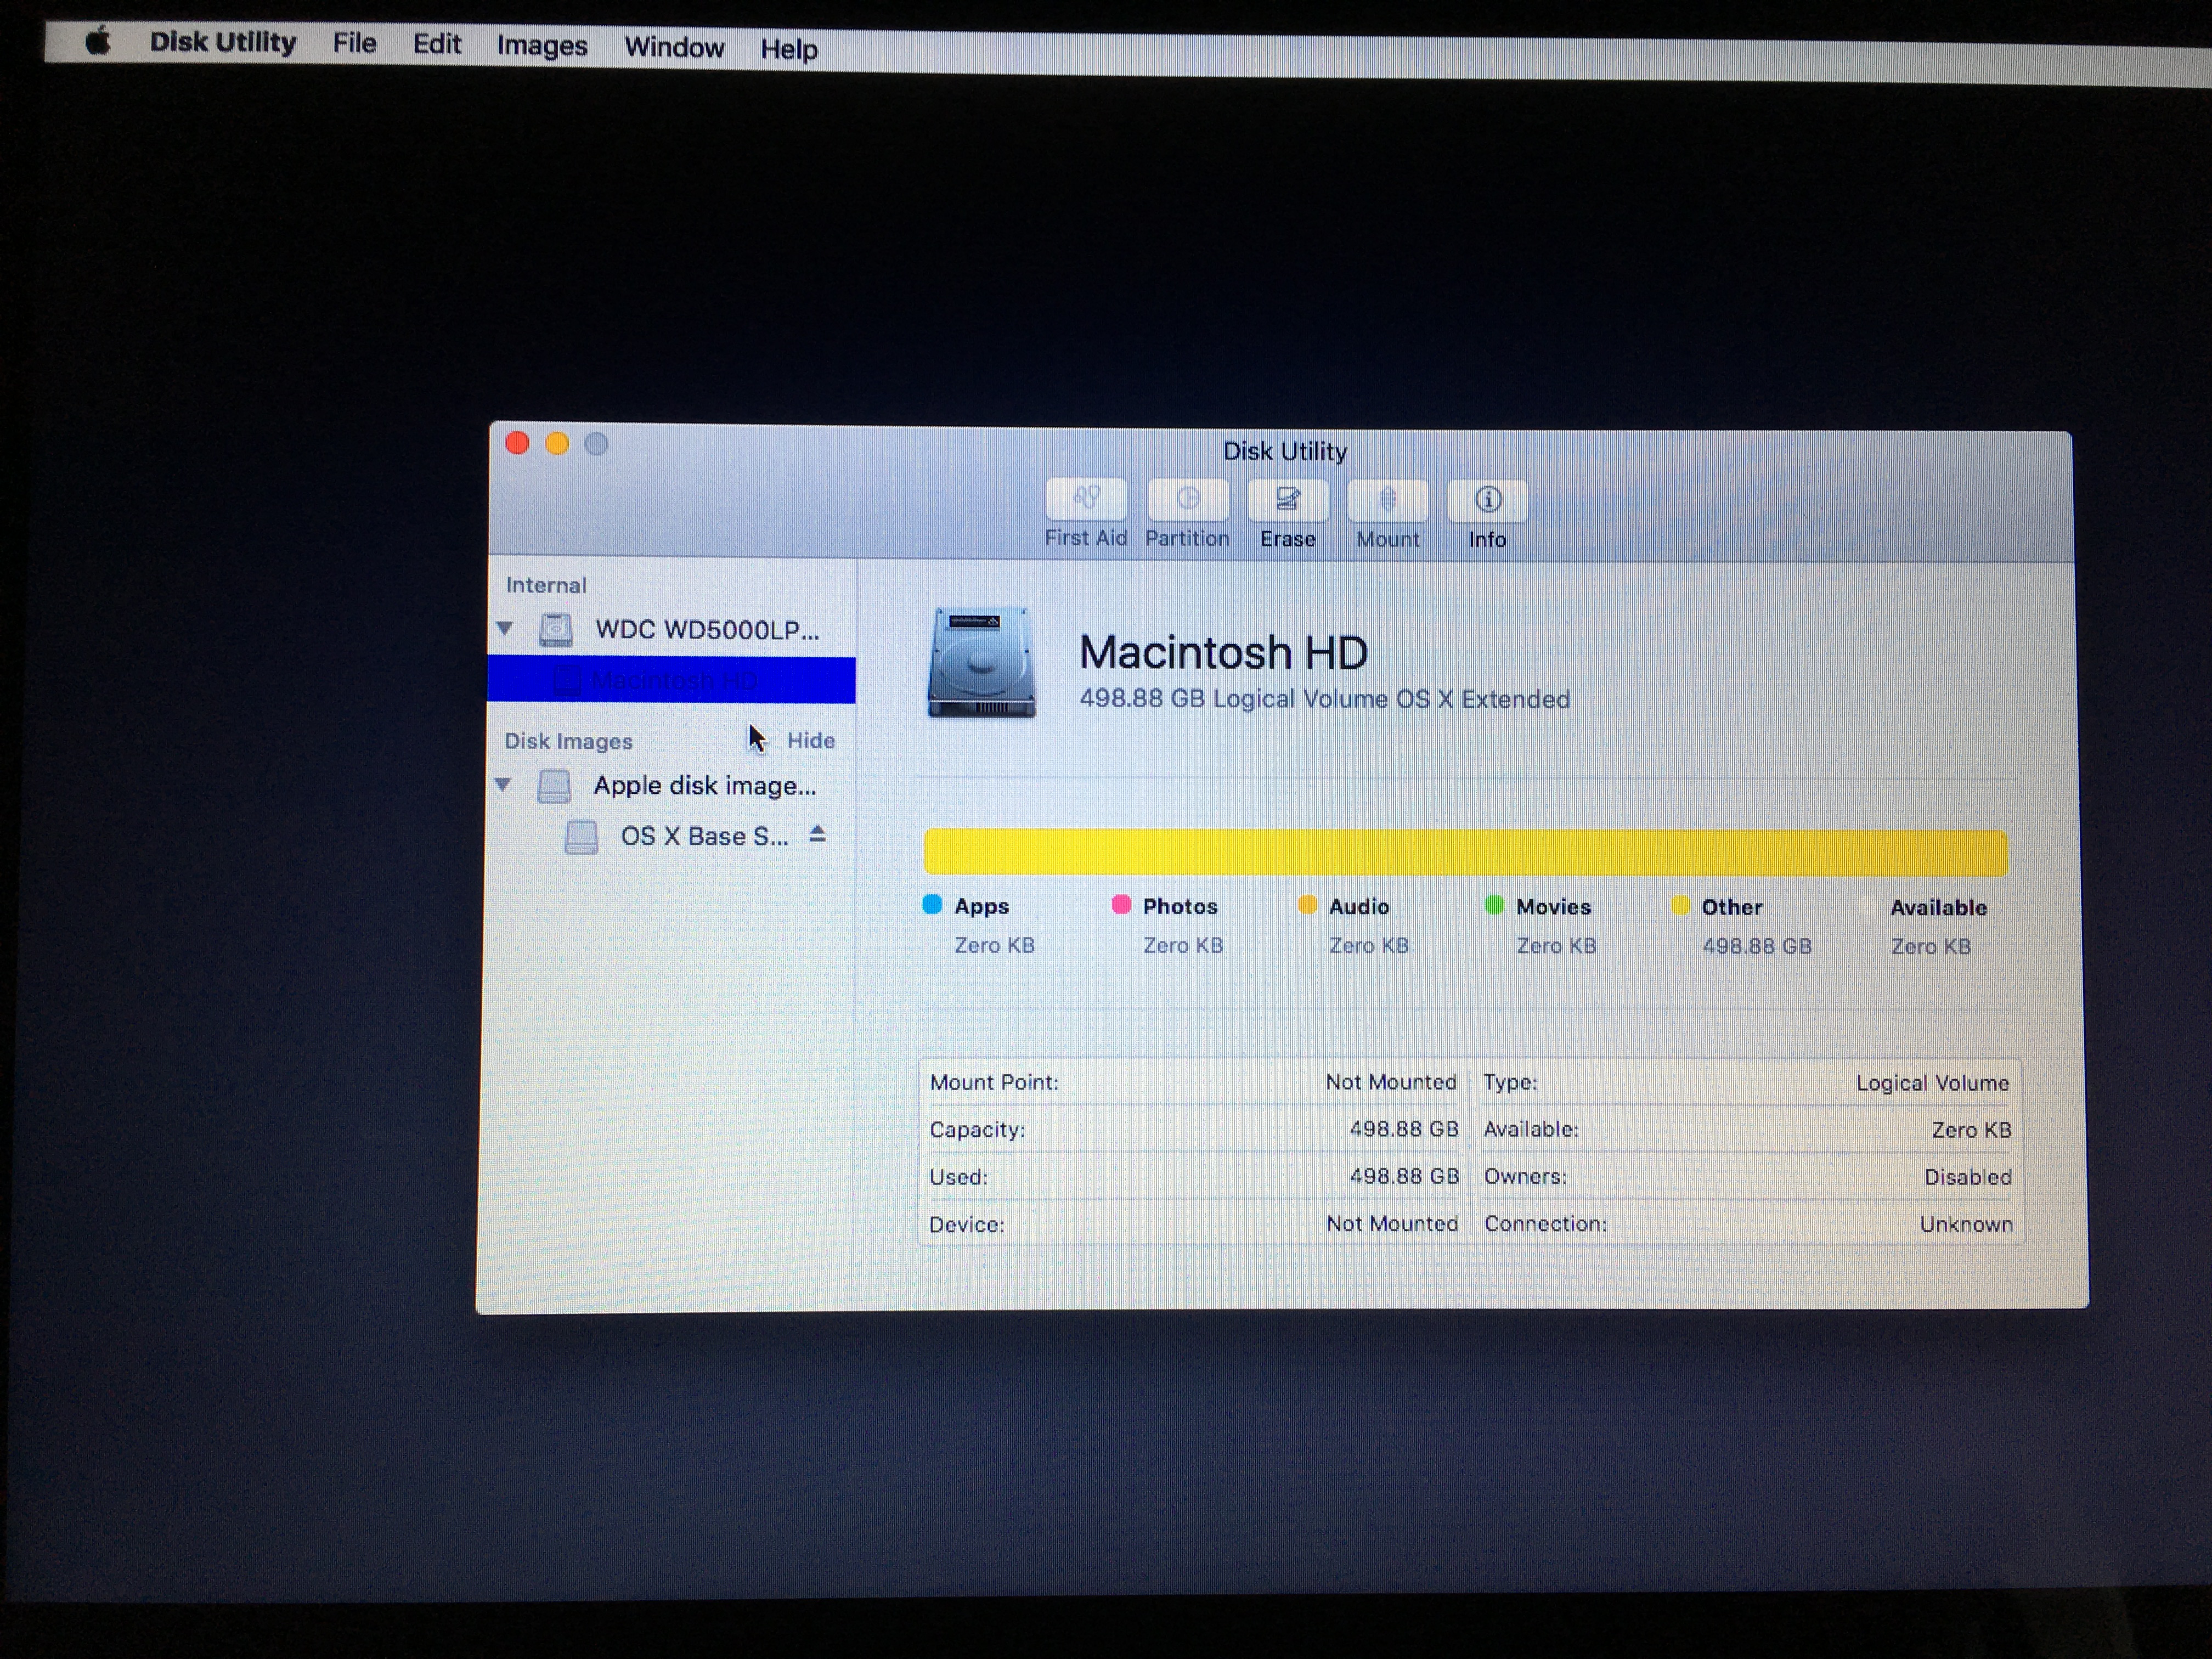2212x1659 pixels.
Task: Select the WDC WD5000LP... disk row
Action: pyautogui.click(x=671, y=629)
